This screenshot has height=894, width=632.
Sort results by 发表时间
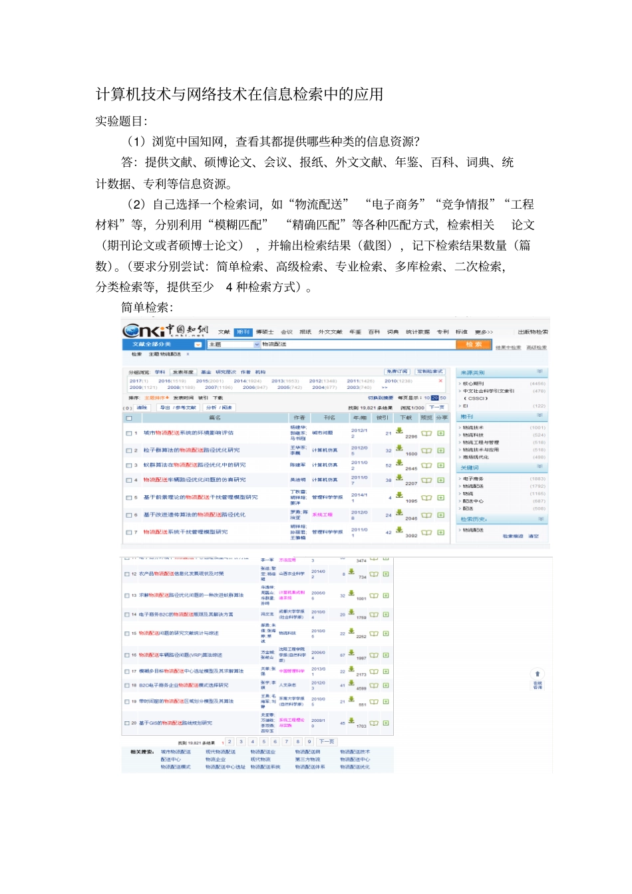click(x=183, y=397)
